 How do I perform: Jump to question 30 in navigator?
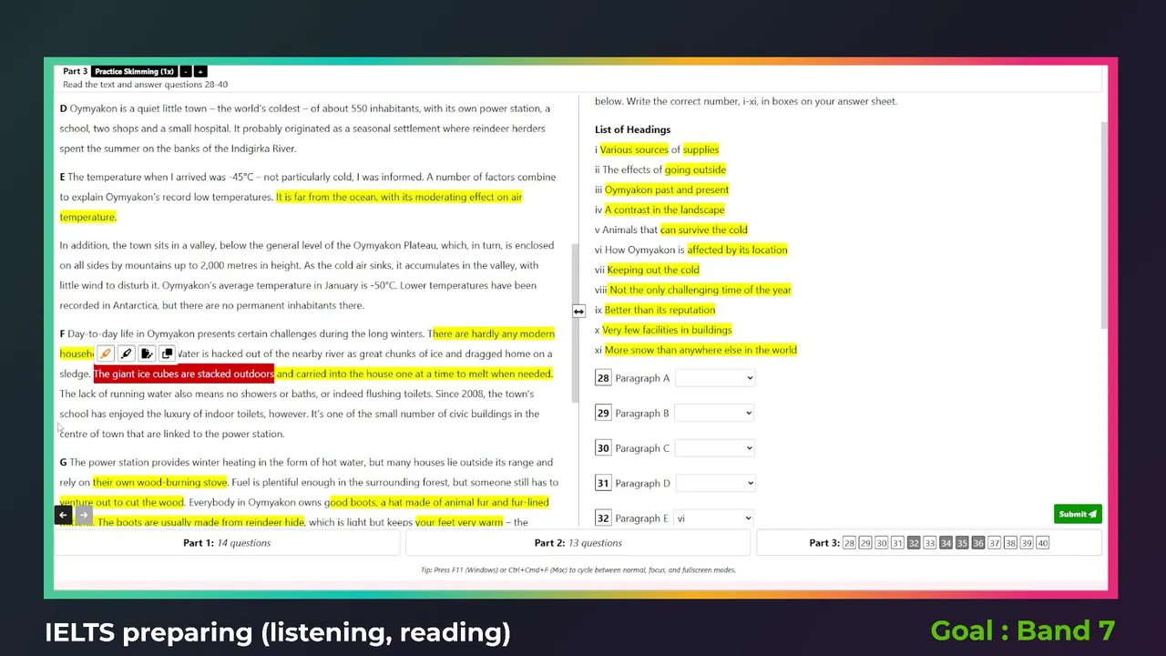(x=881, y=543)
